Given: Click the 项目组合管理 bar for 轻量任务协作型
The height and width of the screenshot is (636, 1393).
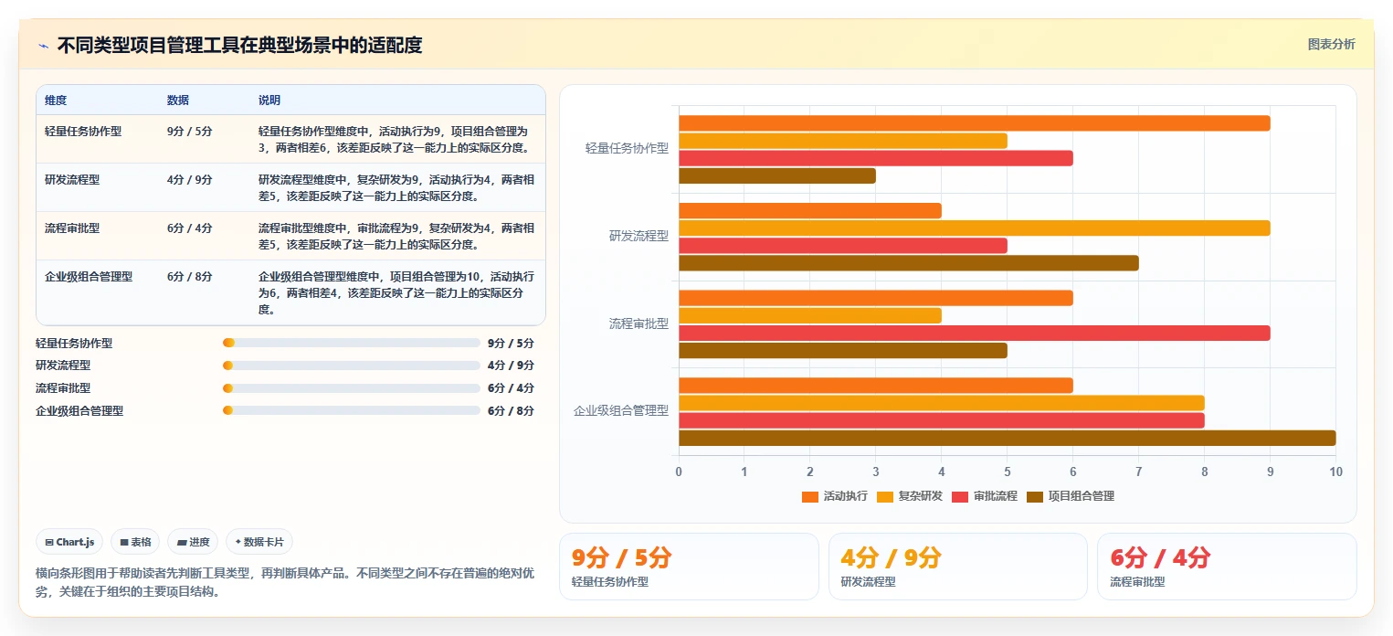Looking at the screenshot, I should pyautogui.click(x=777, y=175).
